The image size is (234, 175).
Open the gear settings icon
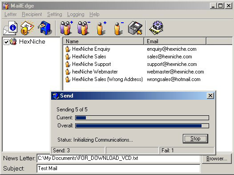pyautogui.click(x=157, y=28)
